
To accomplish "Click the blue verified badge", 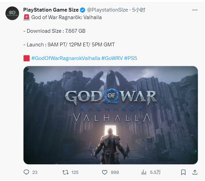I will tap(82, 10).
